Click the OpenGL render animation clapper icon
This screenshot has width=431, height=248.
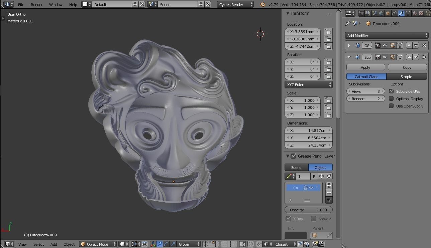(322, 244)
